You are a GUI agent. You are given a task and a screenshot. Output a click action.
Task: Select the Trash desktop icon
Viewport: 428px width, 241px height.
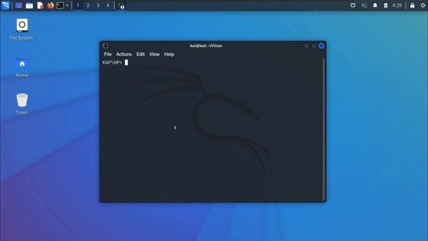click(22, 104)
